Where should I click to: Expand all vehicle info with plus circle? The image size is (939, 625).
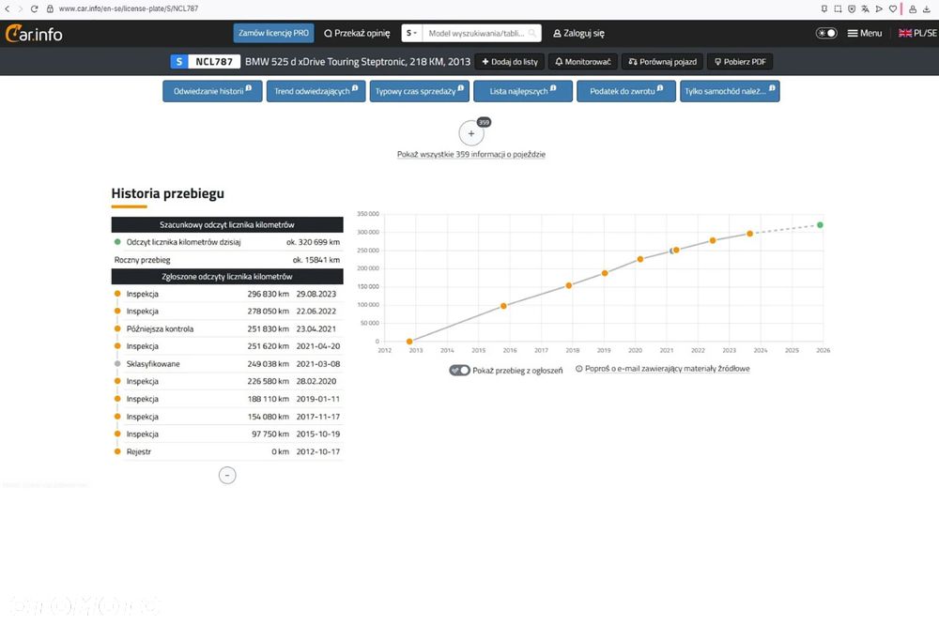(x=471, y=133)
